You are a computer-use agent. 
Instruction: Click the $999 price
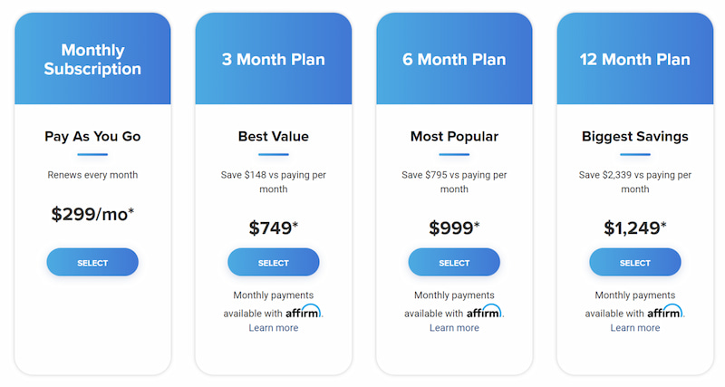click(454, 228)
